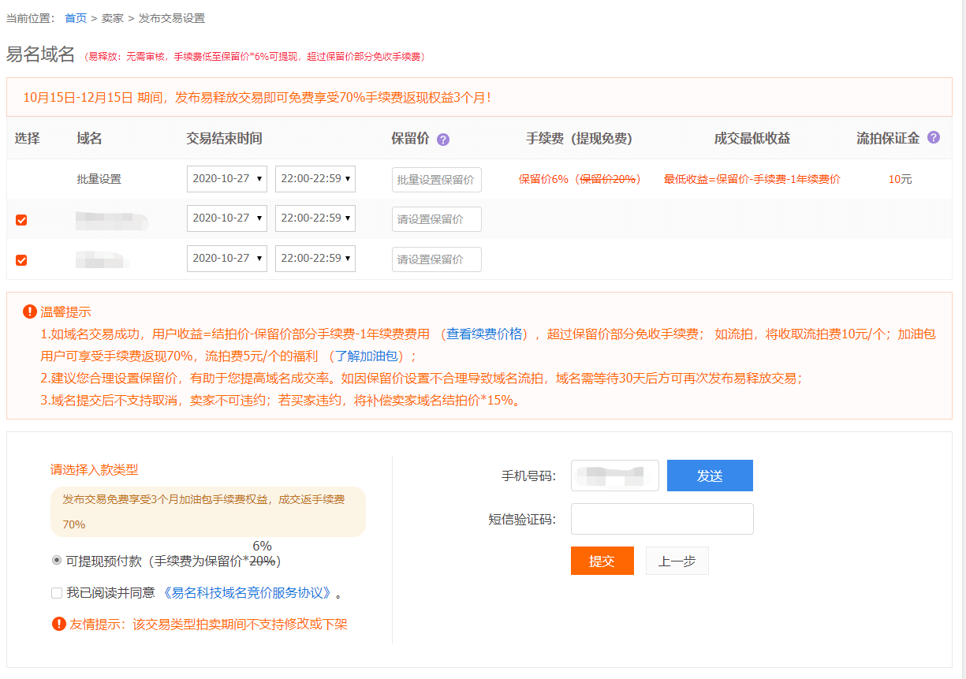966x679 pixels.
Task: Click the orange 提交 submit button
Action: click(602, 561)
